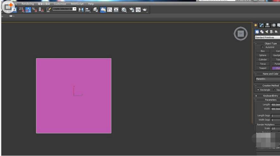280x156 pixels.
Task: Open the Chinese-labeled cloud rendering menu
Action: (x=44, y=4)
